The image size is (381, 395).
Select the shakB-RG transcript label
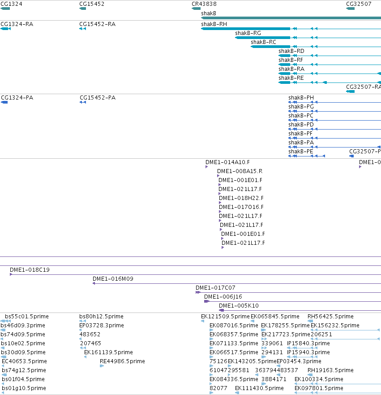248,33
